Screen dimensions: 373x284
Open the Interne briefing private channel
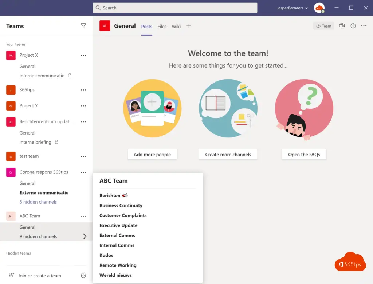point(35,142)
